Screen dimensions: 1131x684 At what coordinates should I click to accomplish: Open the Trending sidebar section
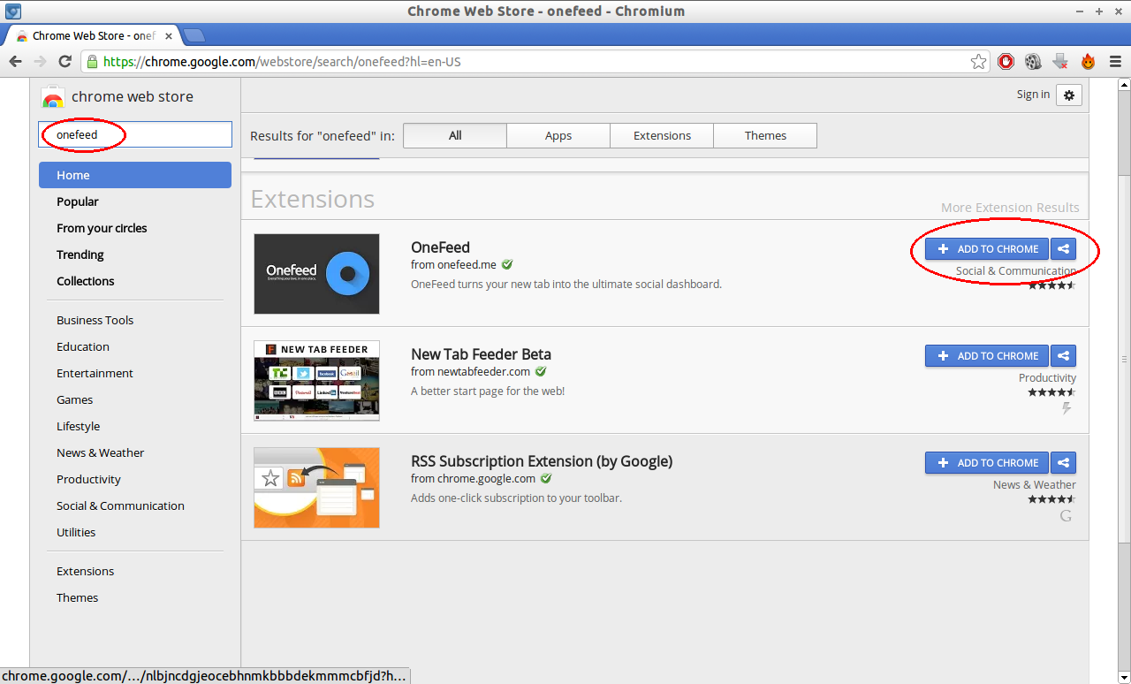(80, 255)
